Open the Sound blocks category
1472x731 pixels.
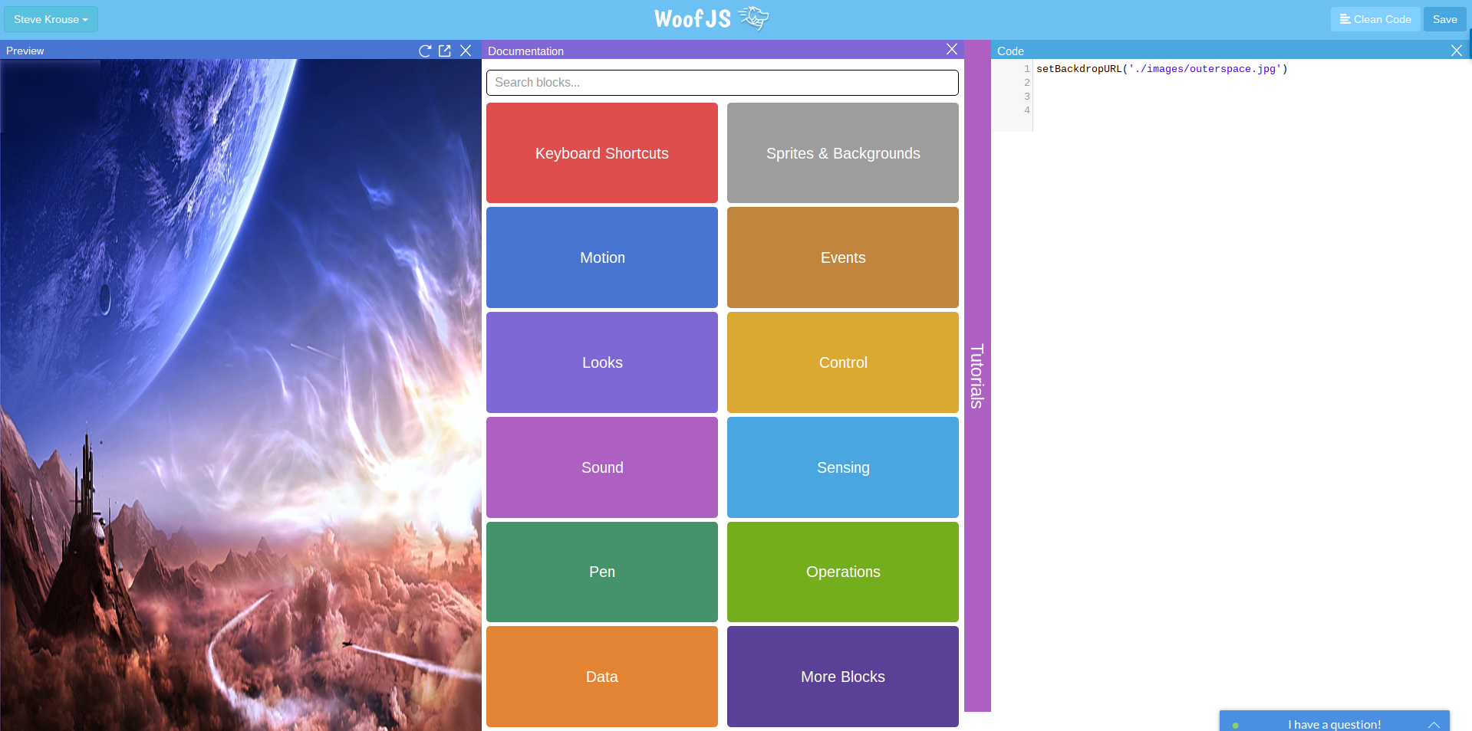[x=602, y=467]
